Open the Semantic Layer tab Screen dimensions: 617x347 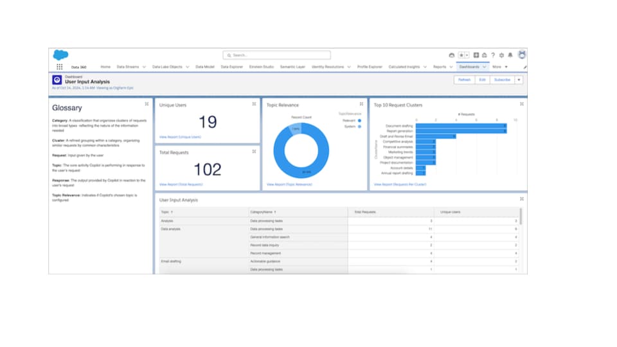292,67
